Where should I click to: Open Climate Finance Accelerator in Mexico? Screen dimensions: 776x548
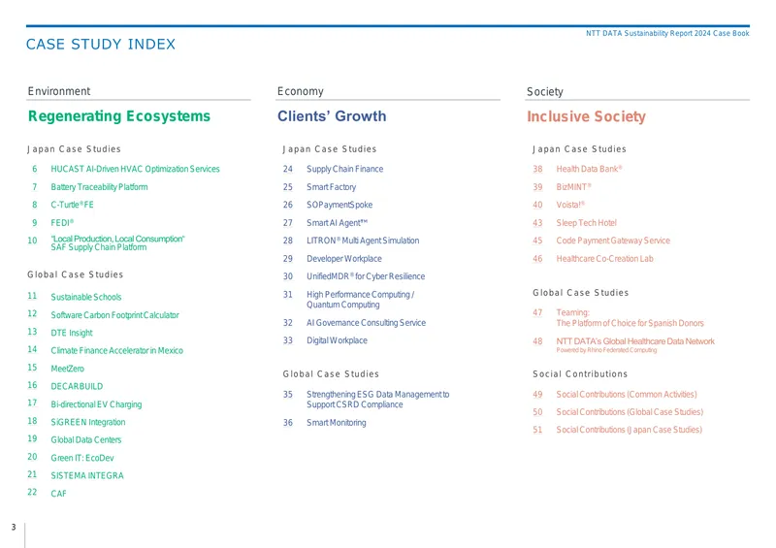coord(116,350)
